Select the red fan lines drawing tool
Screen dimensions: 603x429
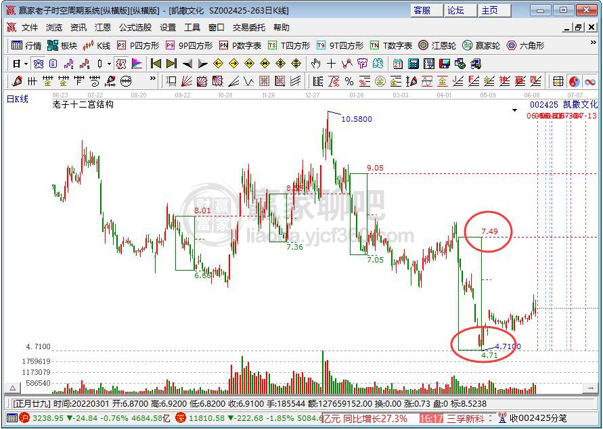click(x=187, y=81)
